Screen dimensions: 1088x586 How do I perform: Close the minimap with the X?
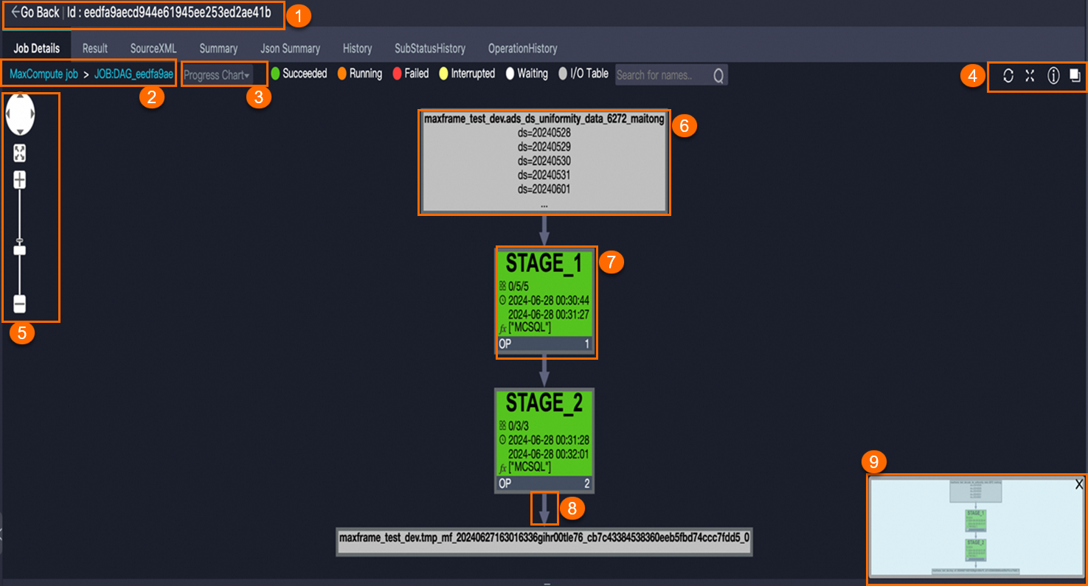(1078, 484)
